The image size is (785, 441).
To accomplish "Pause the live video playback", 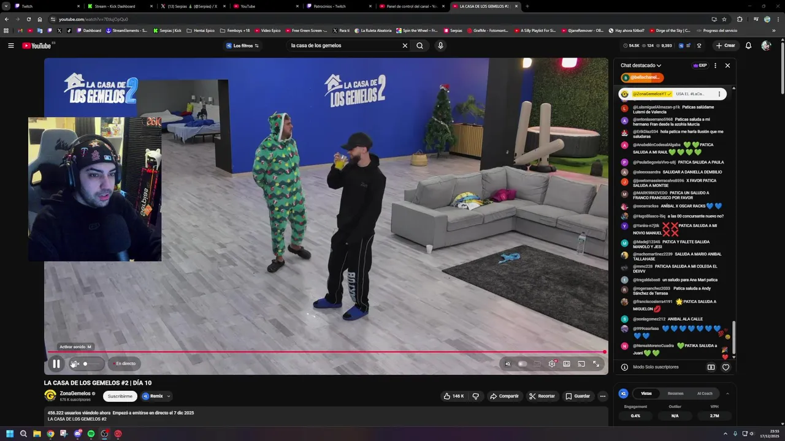I will (x=56, y=364).
